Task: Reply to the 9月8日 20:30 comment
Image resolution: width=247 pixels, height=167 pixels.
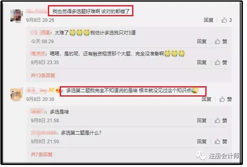Action: (x=206, y=99)
